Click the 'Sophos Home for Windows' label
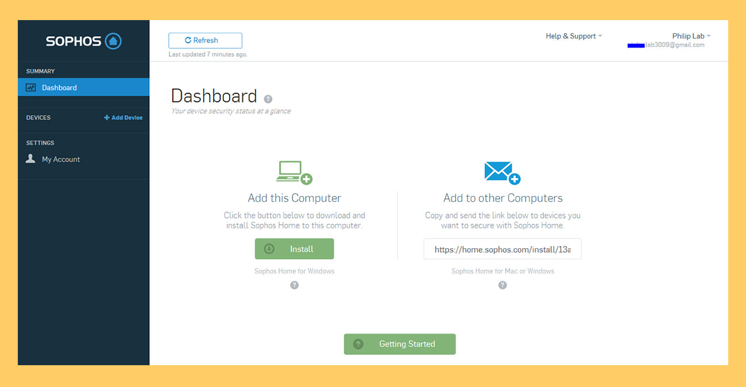 tap(294, 271)
